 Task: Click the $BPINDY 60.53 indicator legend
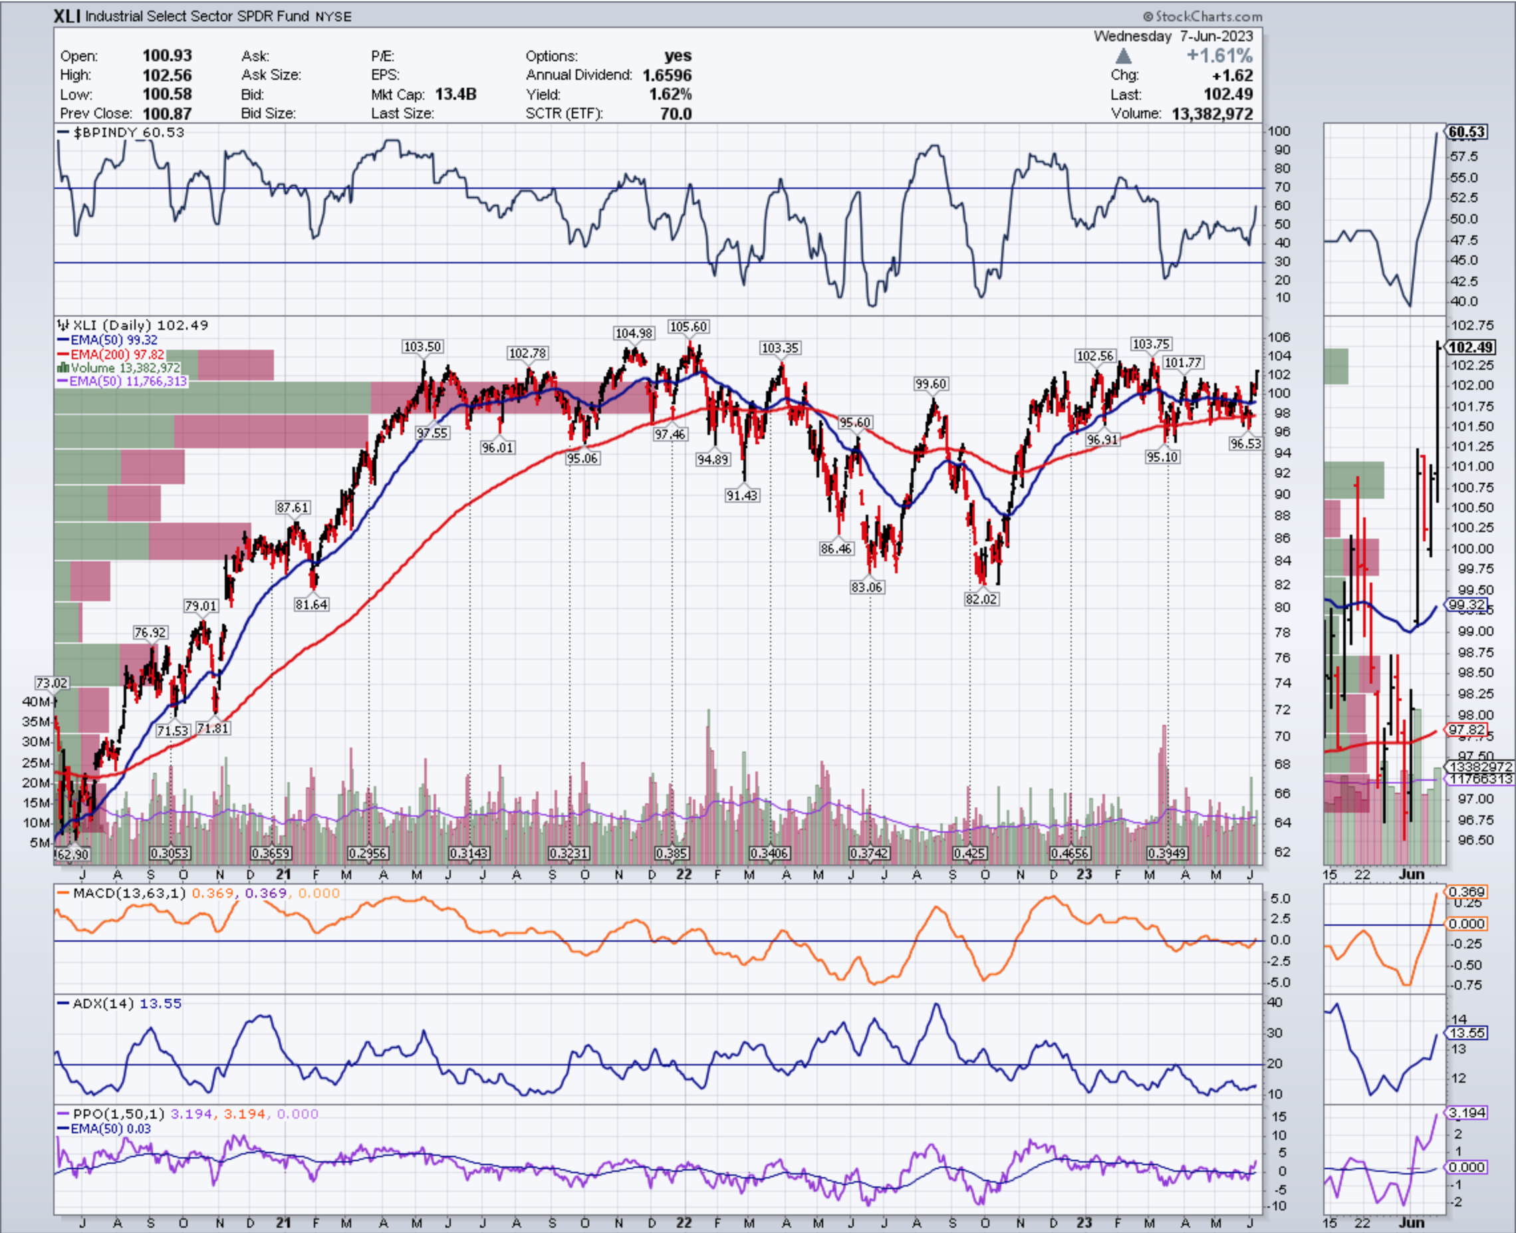(x=121, y=132)
